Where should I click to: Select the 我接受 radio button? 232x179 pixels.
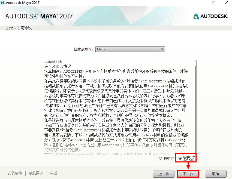(x=180, y=158)
